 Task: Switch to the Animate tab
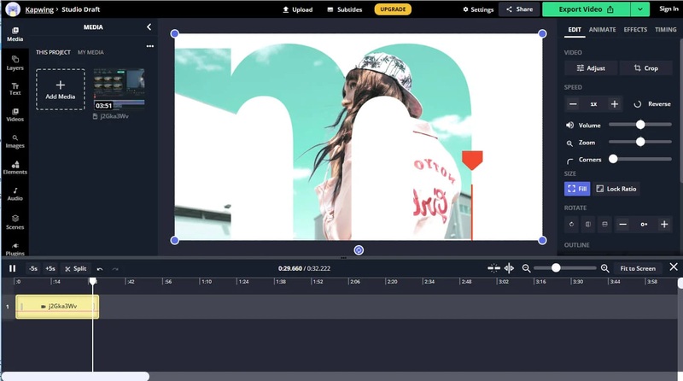602,30
